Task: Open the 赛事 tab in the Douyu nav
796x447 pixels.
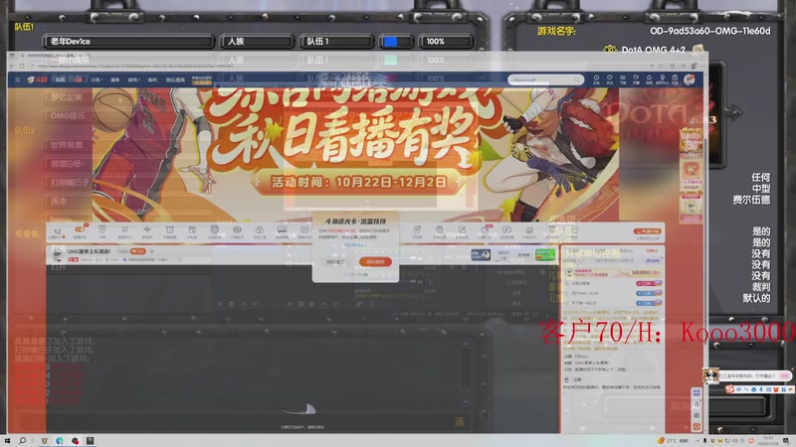Action: point(115,79)
